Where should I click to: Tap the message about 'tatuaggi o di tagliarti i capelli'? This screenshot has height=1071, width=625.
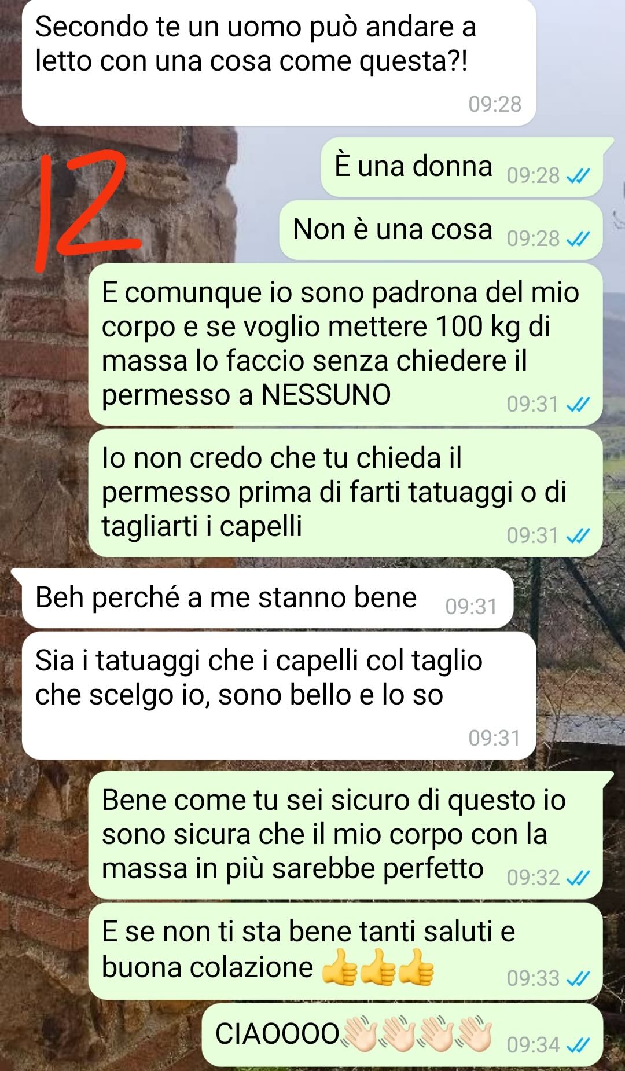pyautogui.click(x=345, y=493)
